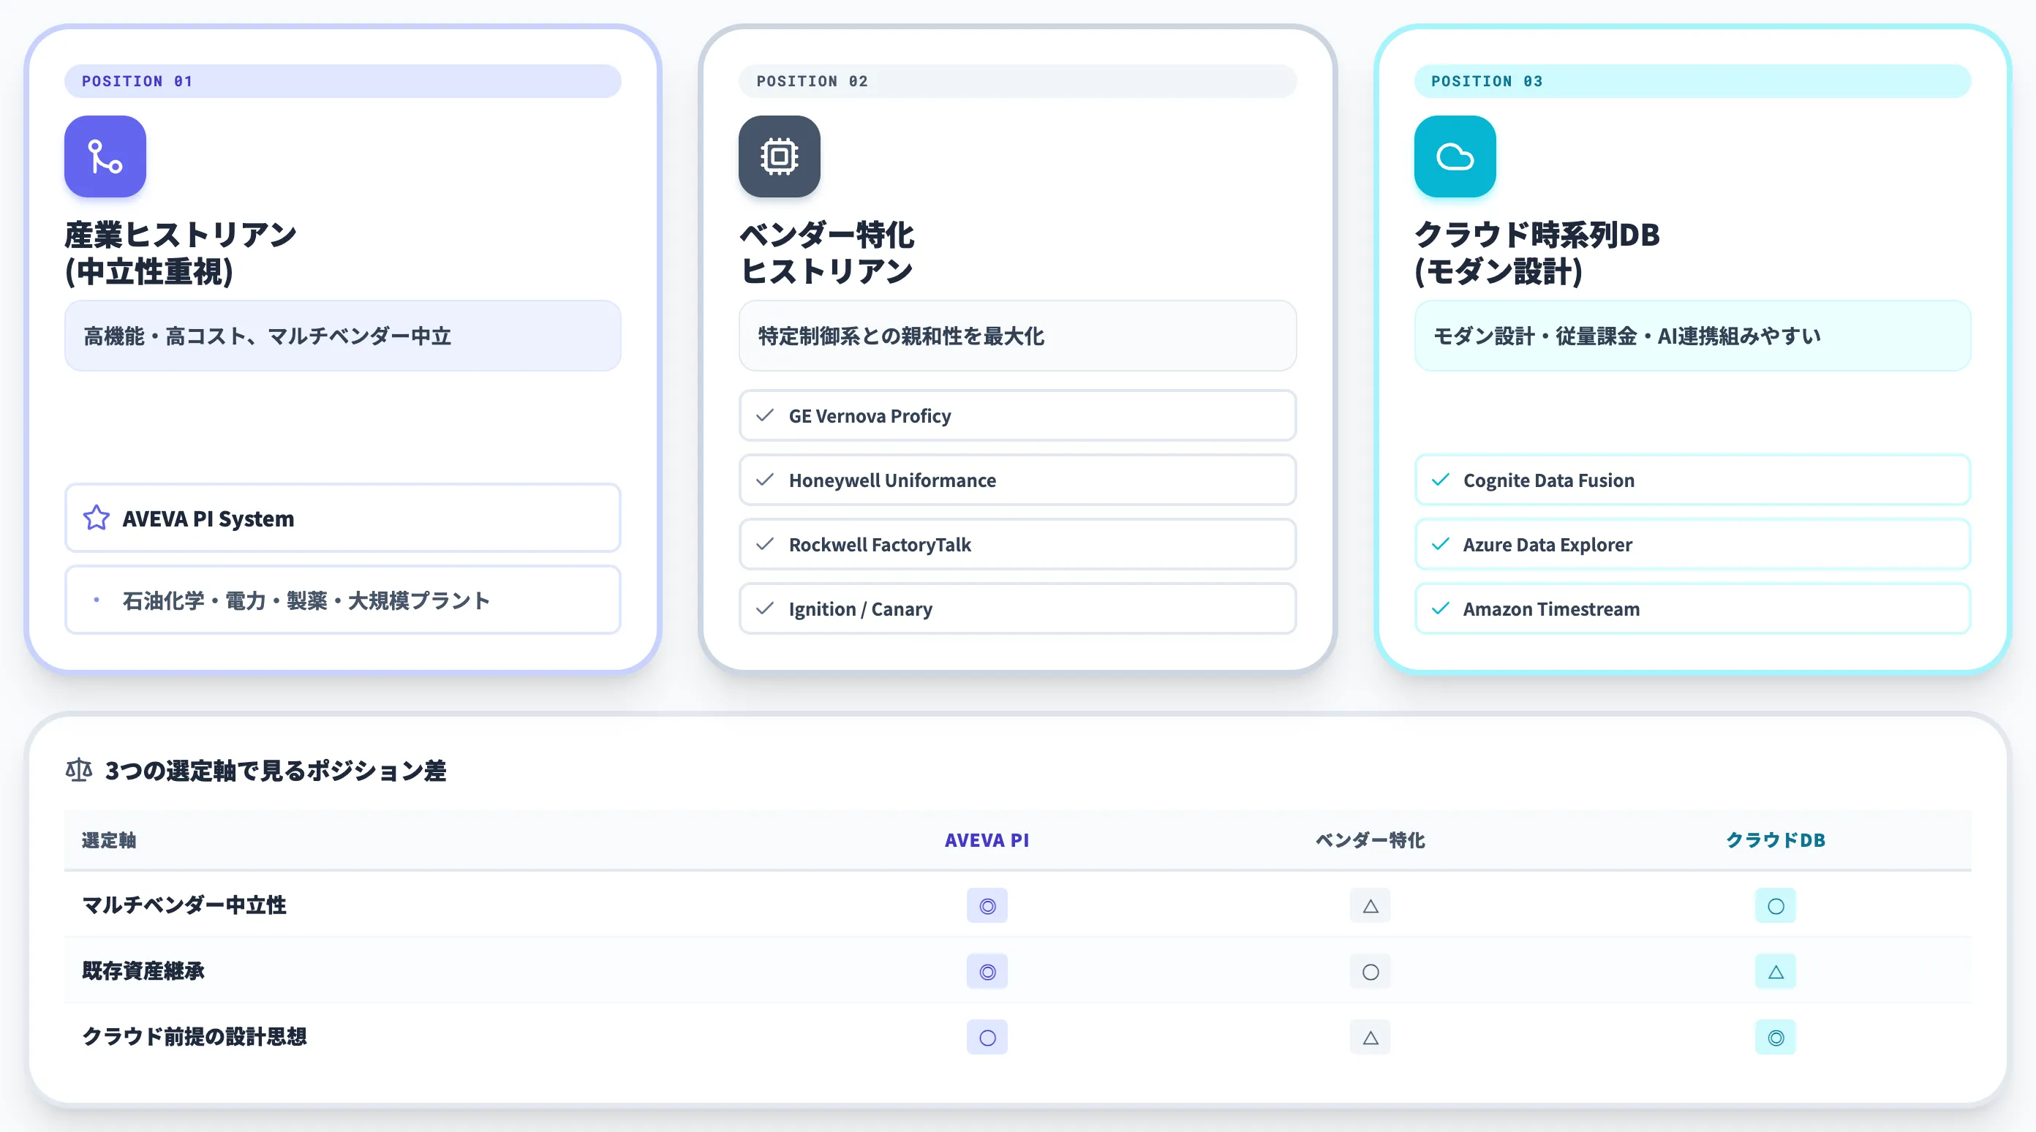The height and width of the screenshot is (1132, 2036).
Task: Select the Honeywell Uniformance item
Action: pyautogui.click(x=1017, y=480)
